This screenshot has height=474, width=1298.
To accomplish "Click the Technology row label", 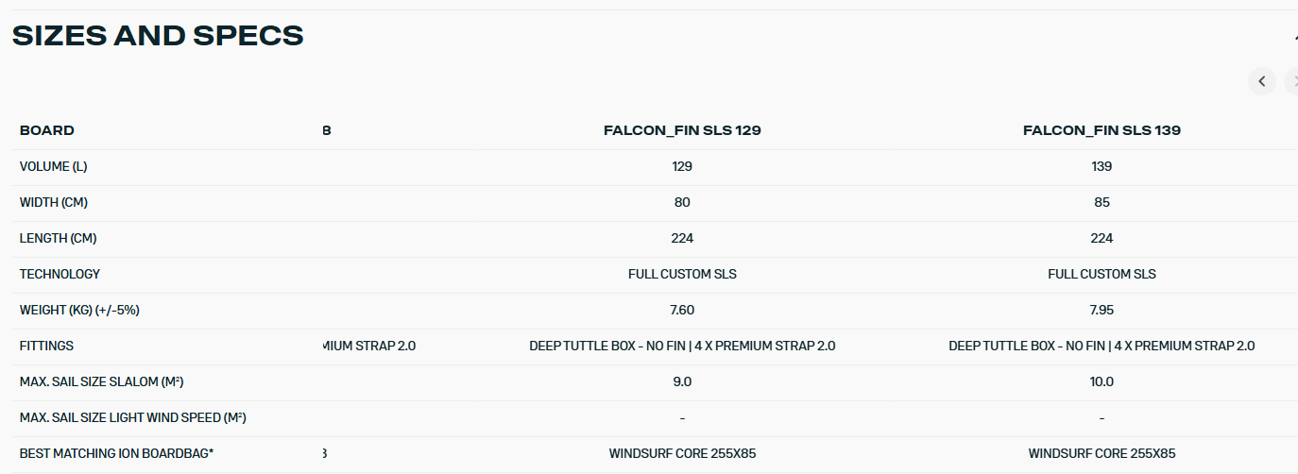I will (x=60, y=275).
